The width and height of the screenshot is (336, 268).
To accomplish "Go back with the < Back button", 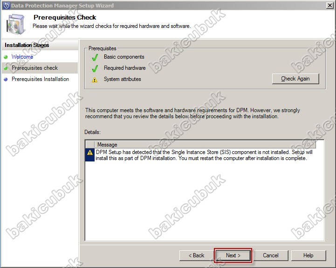I will 197,255.
